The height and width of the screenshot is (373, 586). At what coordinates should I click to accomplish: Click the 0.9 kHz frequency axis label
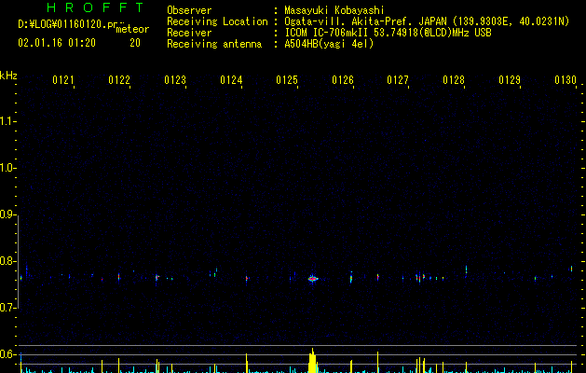tap(7, 214)
